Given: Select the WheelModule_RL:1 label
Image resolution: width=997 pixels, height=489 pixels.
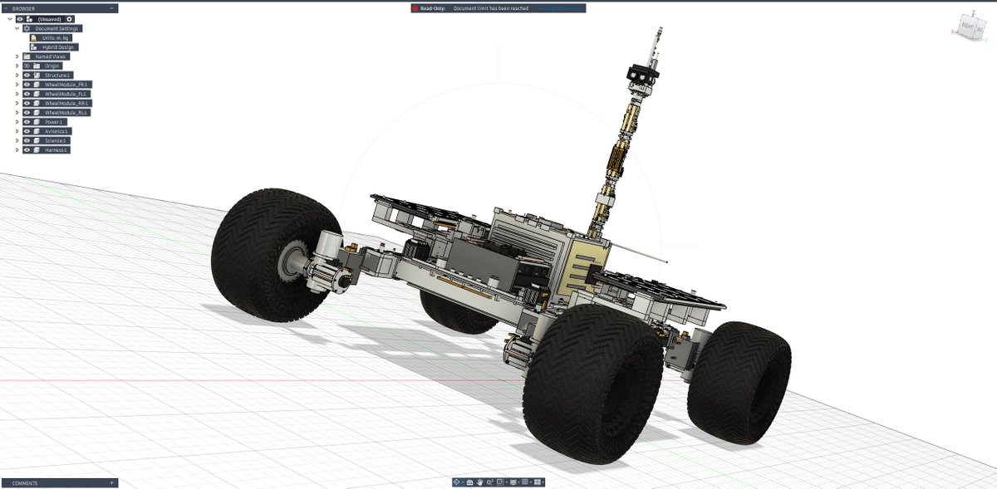Looking at the screenshot, I should point(66,112).
